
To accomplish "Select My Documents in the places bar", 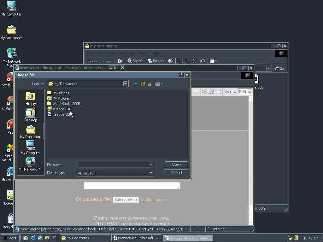I will (x=31, y=131).
